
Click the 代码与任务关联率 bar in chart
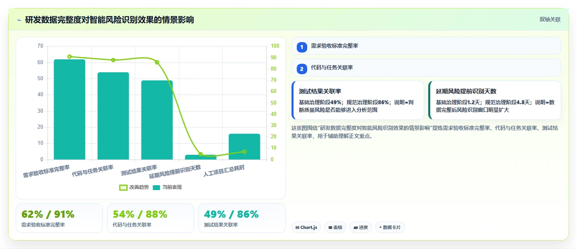[113, 116]
